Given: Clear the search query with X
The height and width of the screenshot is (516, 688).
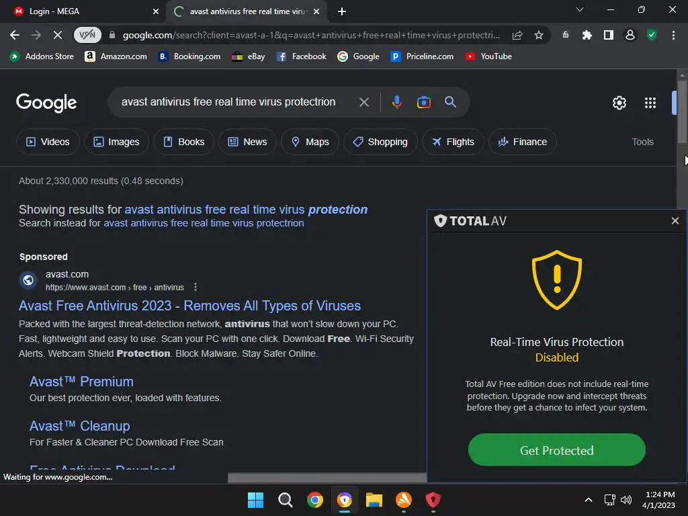Looking at the screenshot, I should coord(363,102).
